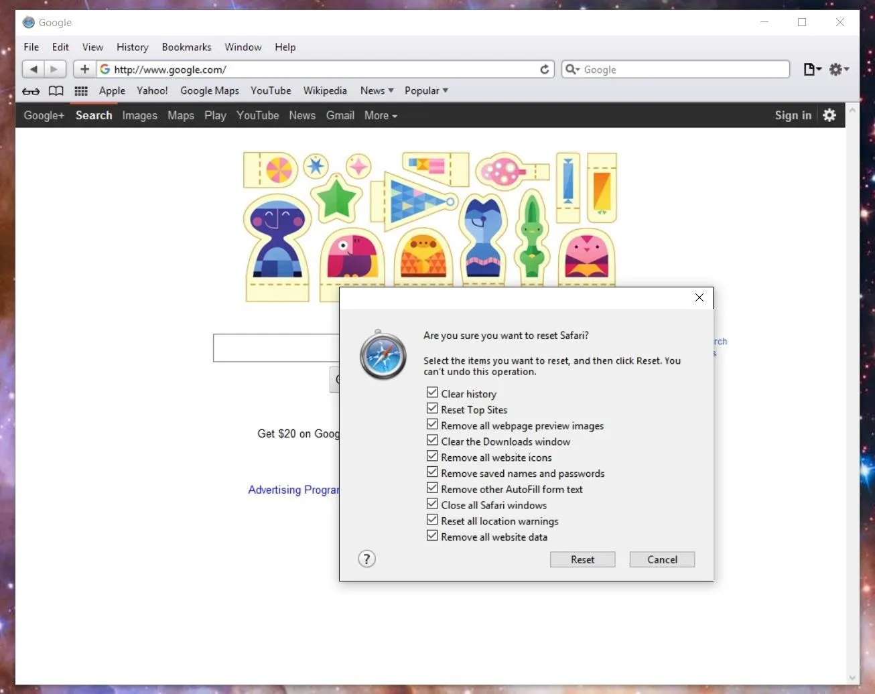Toggle Clear the Downloads window

point(432,441)
